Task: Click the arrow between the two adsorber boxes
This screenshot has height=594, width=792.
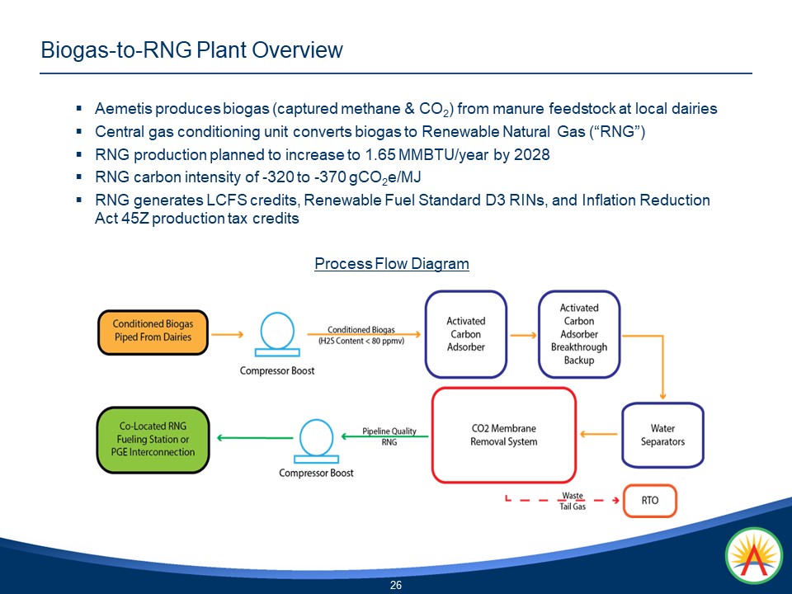Action: click(x=523, y=334)
